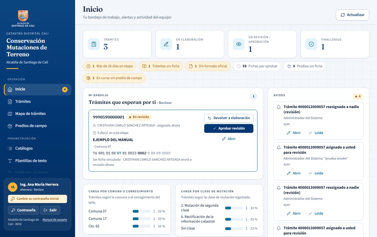Click the En revisión eye icon

(239, 44)
